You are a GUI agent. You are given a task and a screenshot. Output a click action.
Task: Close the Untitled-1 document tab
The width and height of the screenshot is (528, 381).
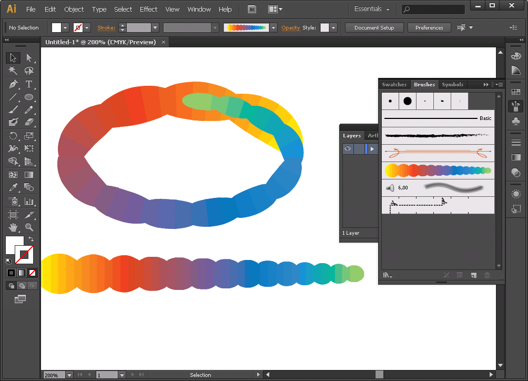click(x=164, y=42)
